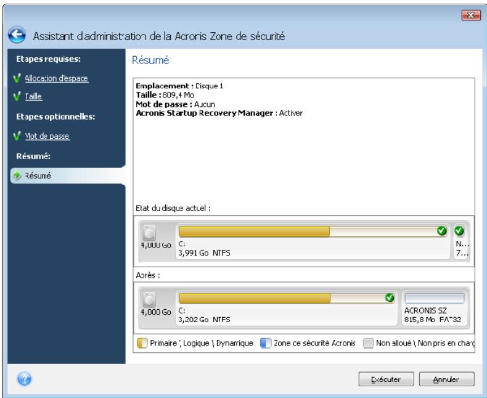The height and width of the screenshot is (398, 487).
Task: Open the Allocation d'espace step
Action: tap(57, 78)
